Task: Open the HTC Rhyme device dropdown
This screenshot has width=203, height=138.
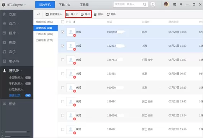Action: [x=14, y=5]
